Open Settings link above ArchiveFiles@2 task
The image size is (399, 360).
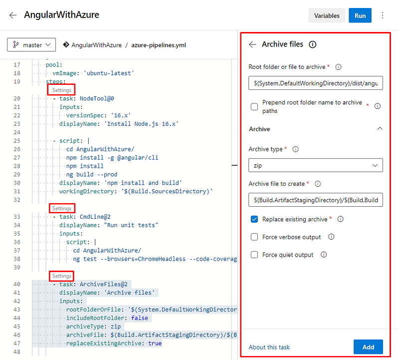pyautogui.click(x=61, y=276)
